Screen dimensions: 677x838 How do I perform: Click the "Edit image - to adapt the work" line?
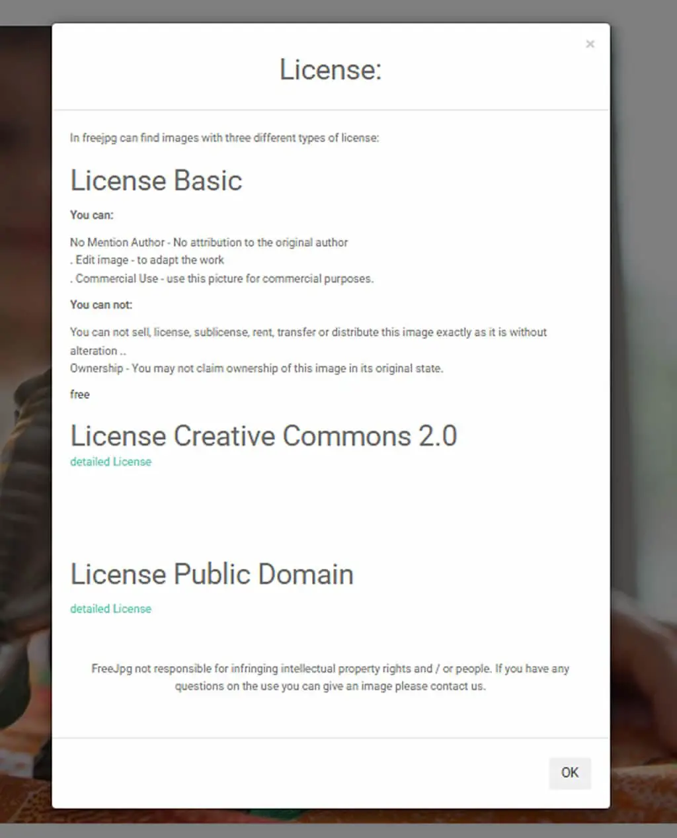pos(147,260)
